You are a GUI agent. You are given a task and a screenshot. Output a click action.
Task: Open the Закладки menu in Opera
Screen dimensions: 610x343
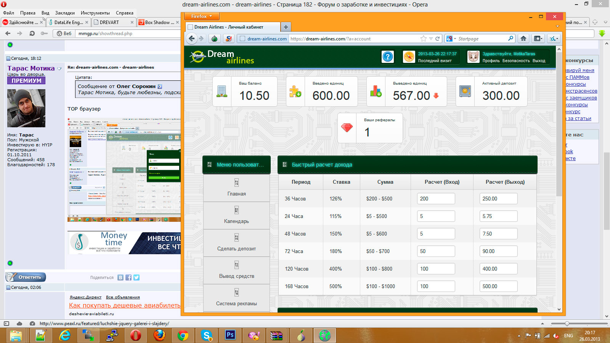click(65, 13)
